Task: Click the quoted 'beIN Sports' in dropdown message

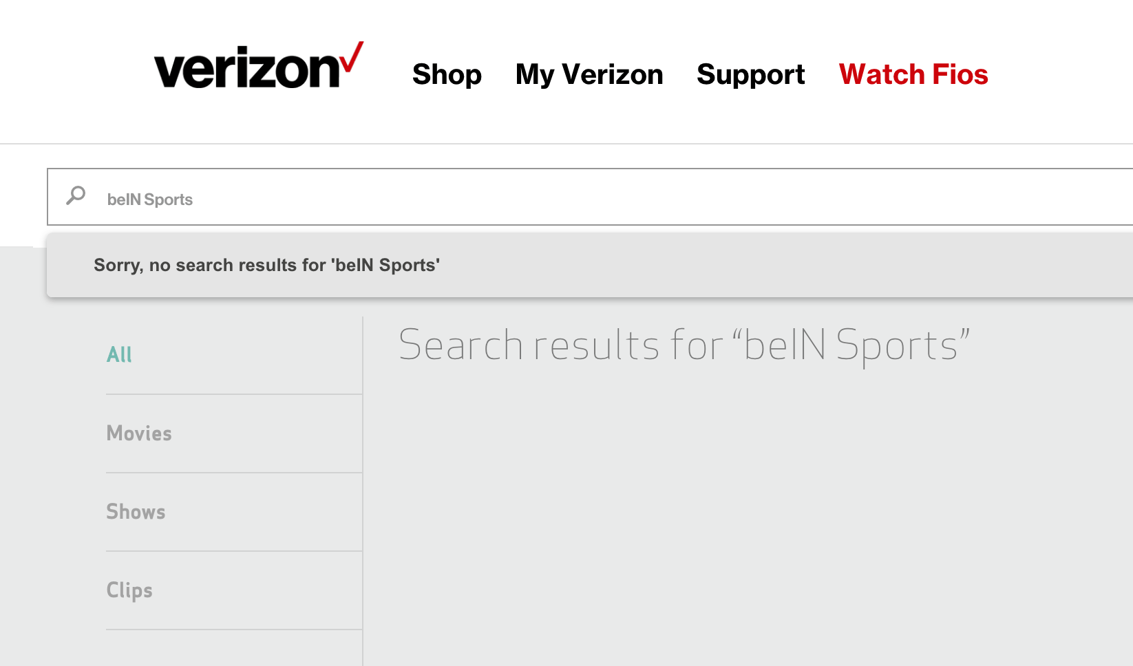Action: coord(385,265)
